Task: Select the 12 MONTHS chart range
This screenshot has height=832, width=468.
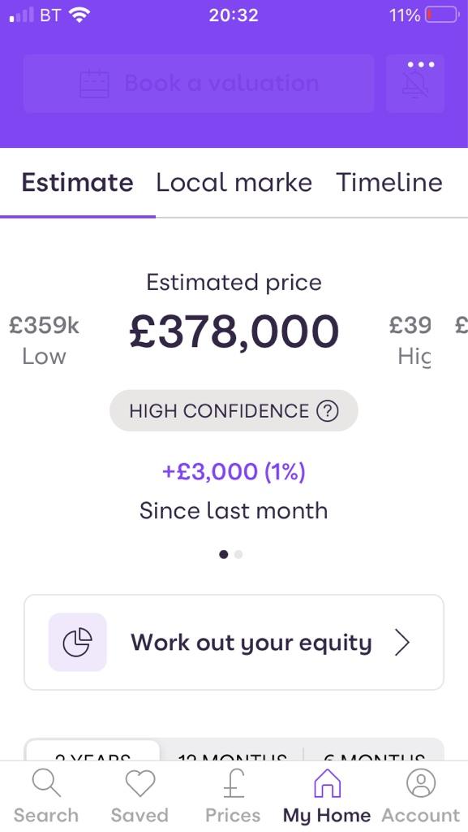Action: tap(232, 751)
